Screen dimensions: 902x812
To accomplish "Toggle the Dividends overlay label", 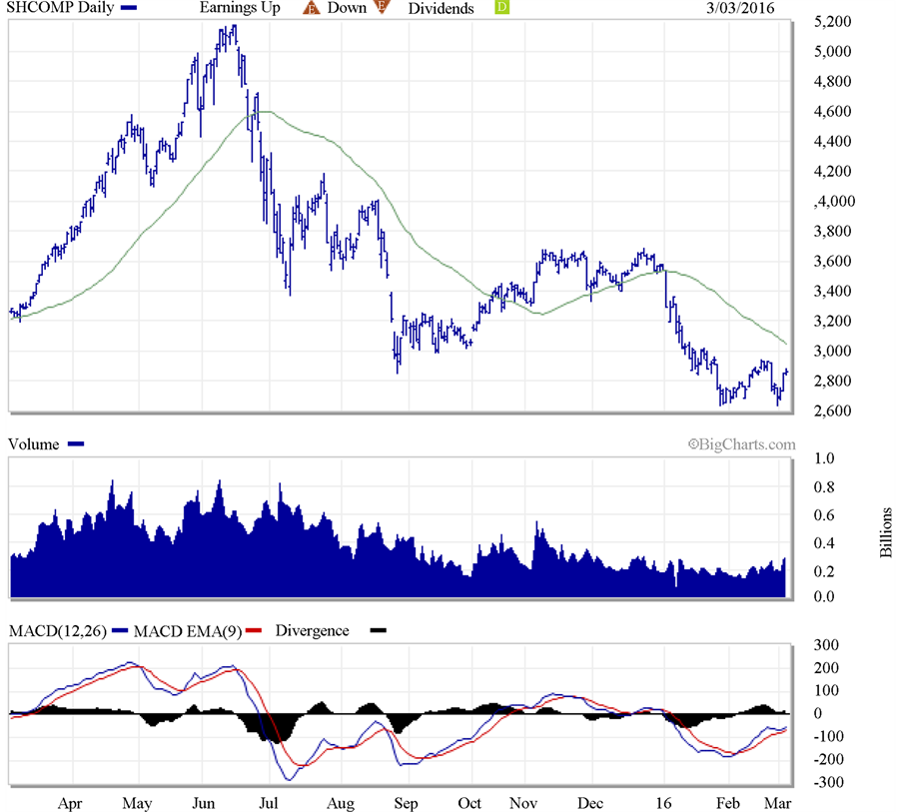I will (x=441, y=9).
